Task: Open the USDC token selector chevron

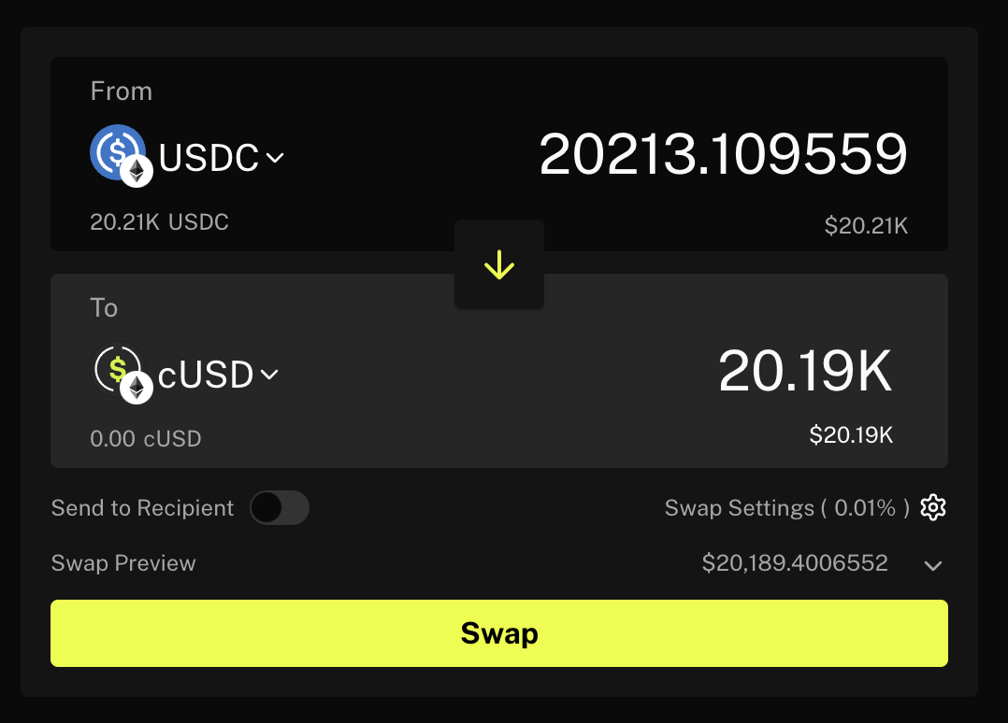Action: coord(275,159)
